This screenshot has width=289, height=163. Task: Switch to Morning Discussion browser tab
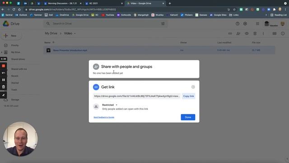pyautogui.click(x=62, y=3)
